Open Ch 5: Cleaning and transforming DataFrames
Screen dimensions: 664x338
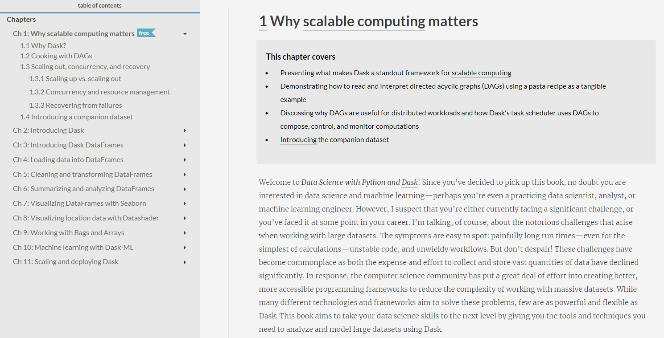(82, 175)
